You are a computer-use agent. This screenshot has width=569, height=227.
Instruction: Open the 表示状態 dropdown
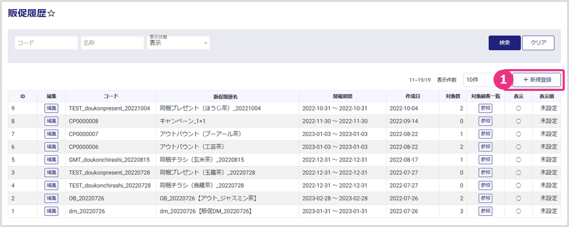point(178,43)
